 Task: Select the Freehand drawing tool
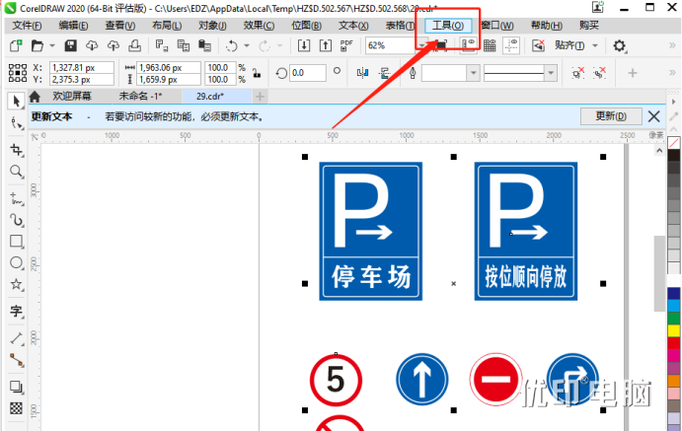(16, 198)
